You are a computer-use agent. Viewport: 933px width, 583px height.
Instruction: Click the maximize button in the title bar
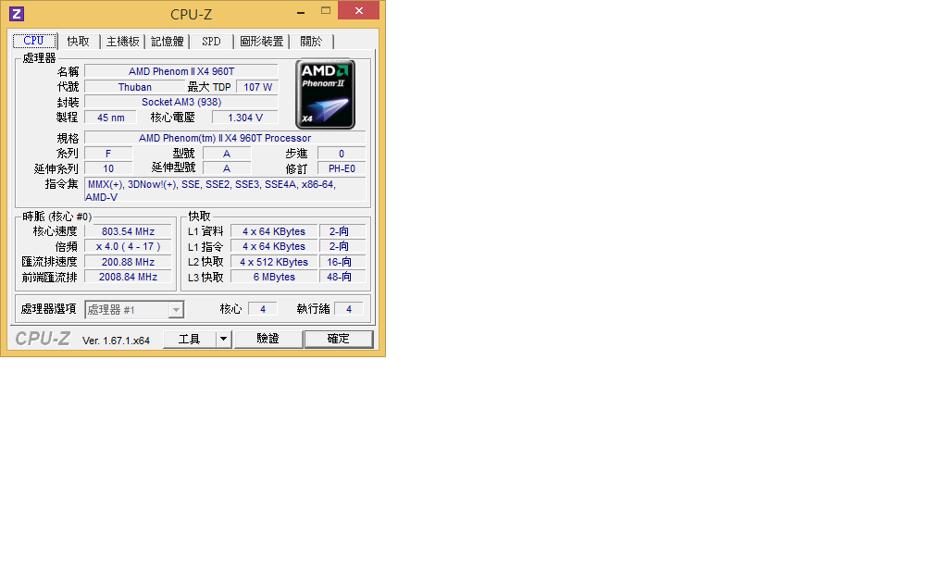click(326, 11)
